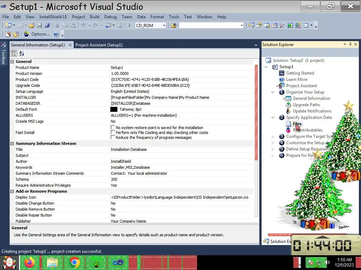
Task: Pin the Solution Explorer panel
Action: pyautogui.click(x=350, y=44)
